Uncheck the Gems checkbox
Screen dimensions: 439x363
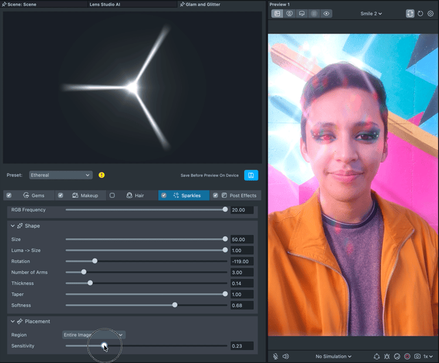(9, 195)
